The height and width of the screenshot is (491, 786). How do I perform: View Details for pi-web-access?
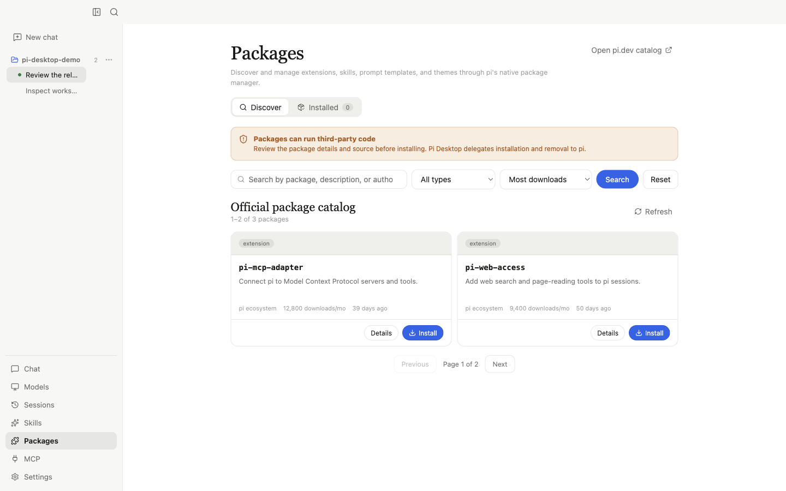(x=608, y=333)
